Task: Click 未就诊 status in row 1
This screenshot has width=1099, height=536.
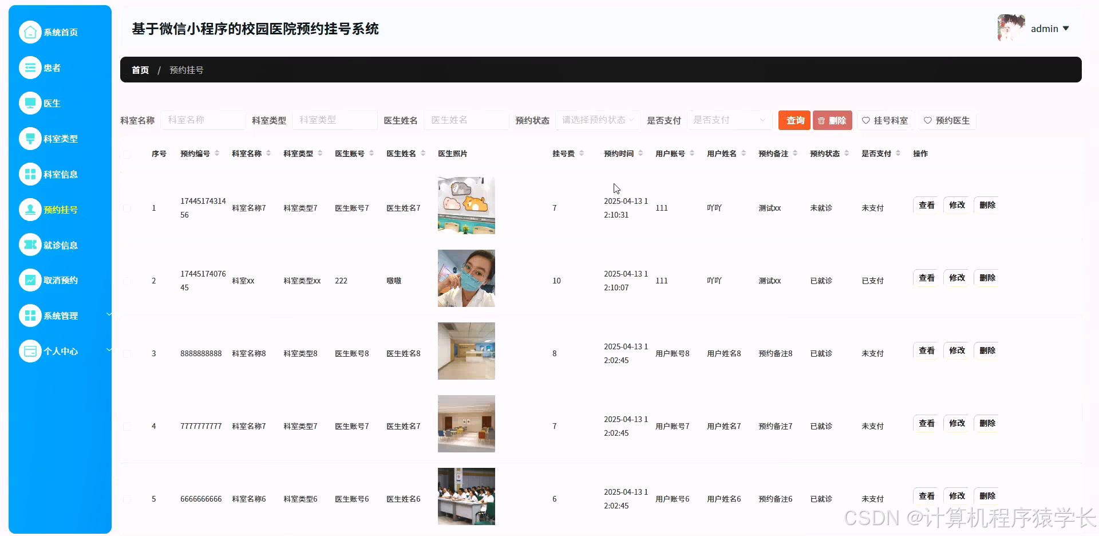Action: click(x=821, y=208)
